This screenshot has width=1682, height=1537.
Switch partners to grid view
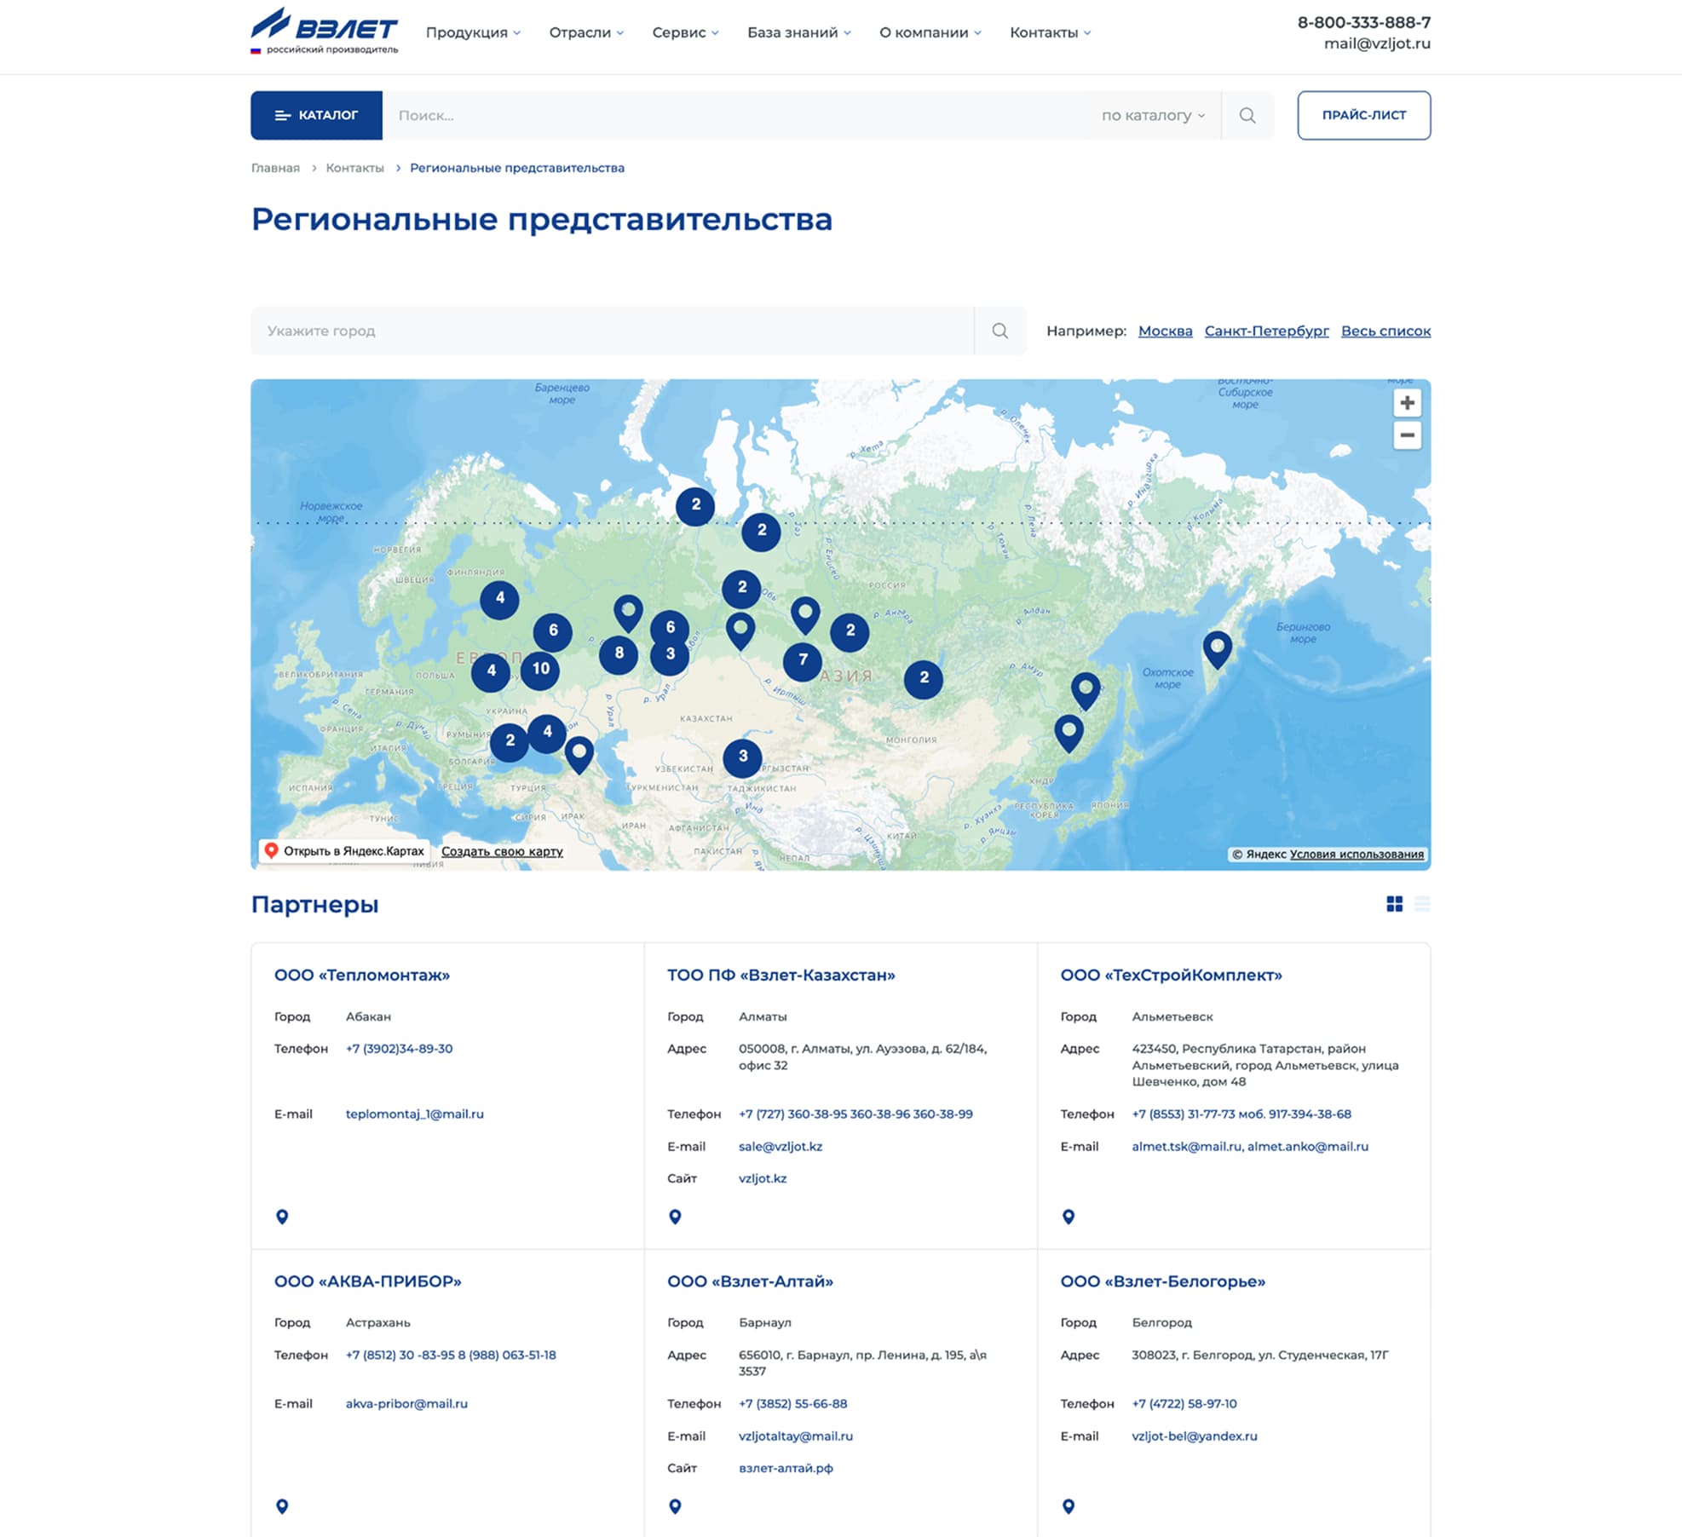pos(1394,904)
